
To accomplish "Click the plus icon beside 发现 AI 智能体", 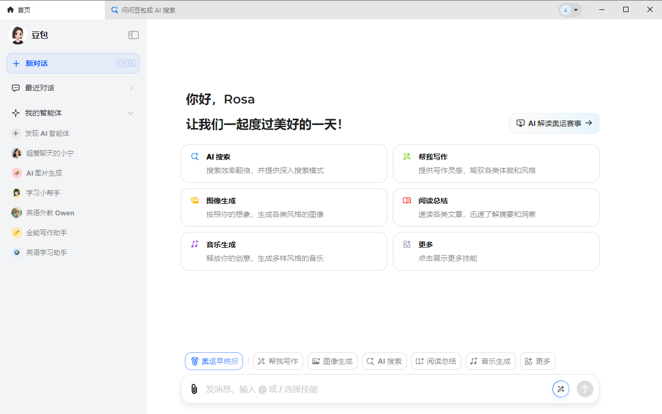I will 15,133.
